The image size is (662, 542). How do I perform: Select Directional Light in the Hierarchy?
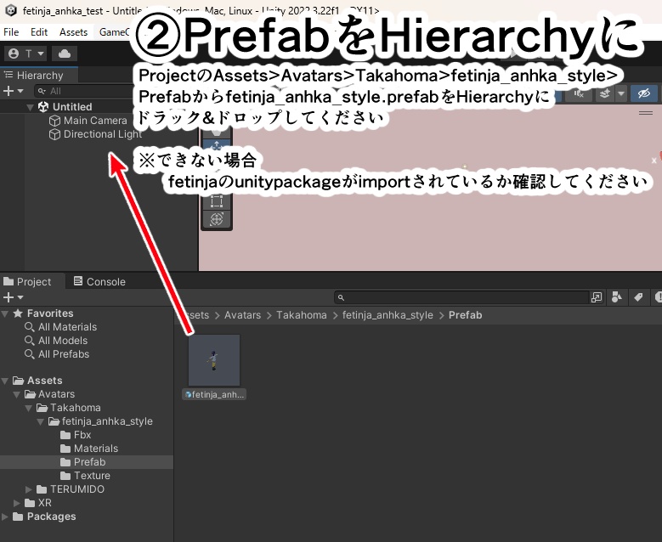click(103, 134)
